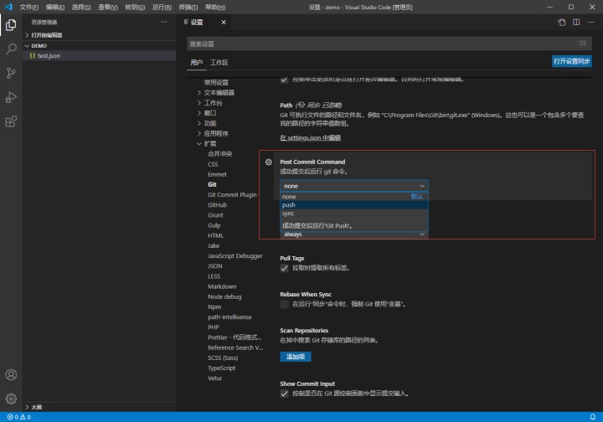Click gear icon beside Post Commit Command
The image size is (603, 422).
click(269, 162)
